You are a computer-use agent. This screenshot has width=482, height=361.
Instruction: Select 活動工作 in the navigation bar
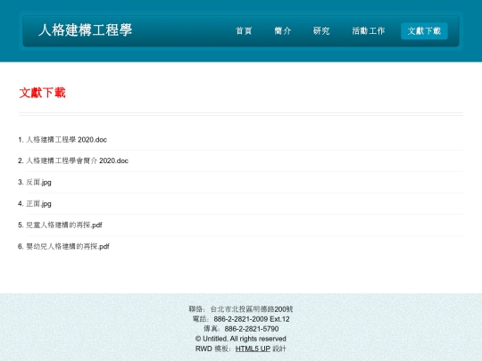369,30
